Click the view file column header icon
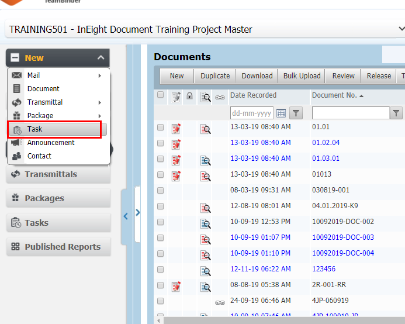 [206, 97]
